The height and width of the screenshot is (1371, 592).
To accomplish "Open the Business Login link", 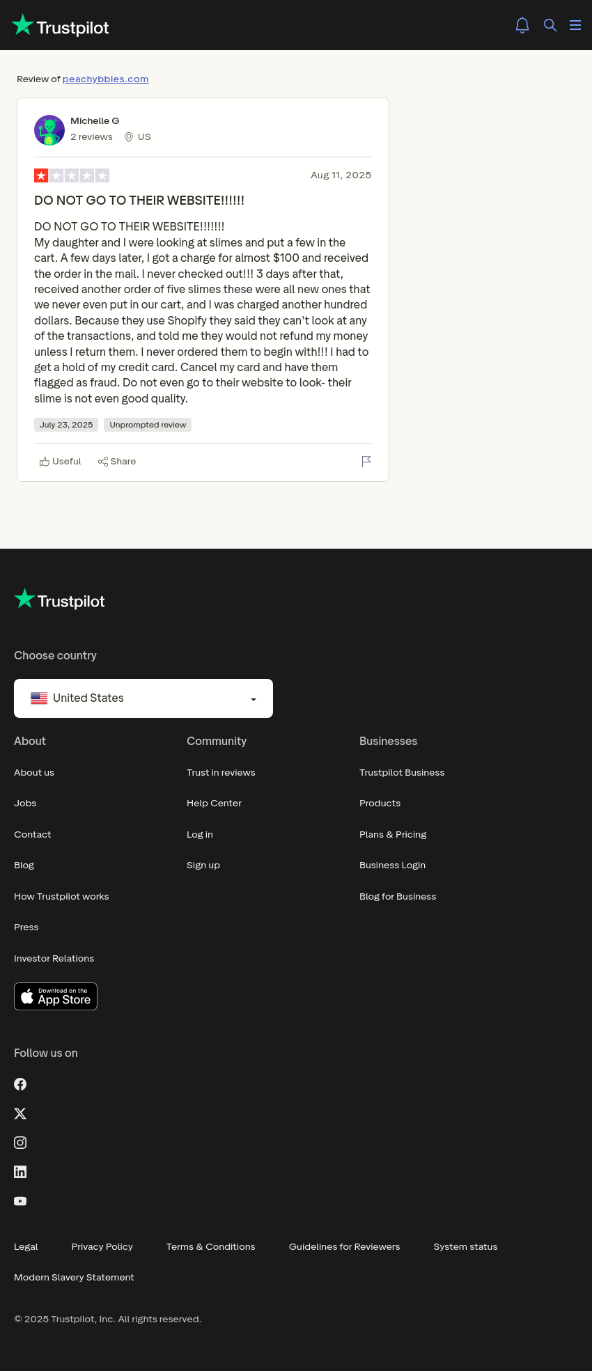I will coord(393,865).
